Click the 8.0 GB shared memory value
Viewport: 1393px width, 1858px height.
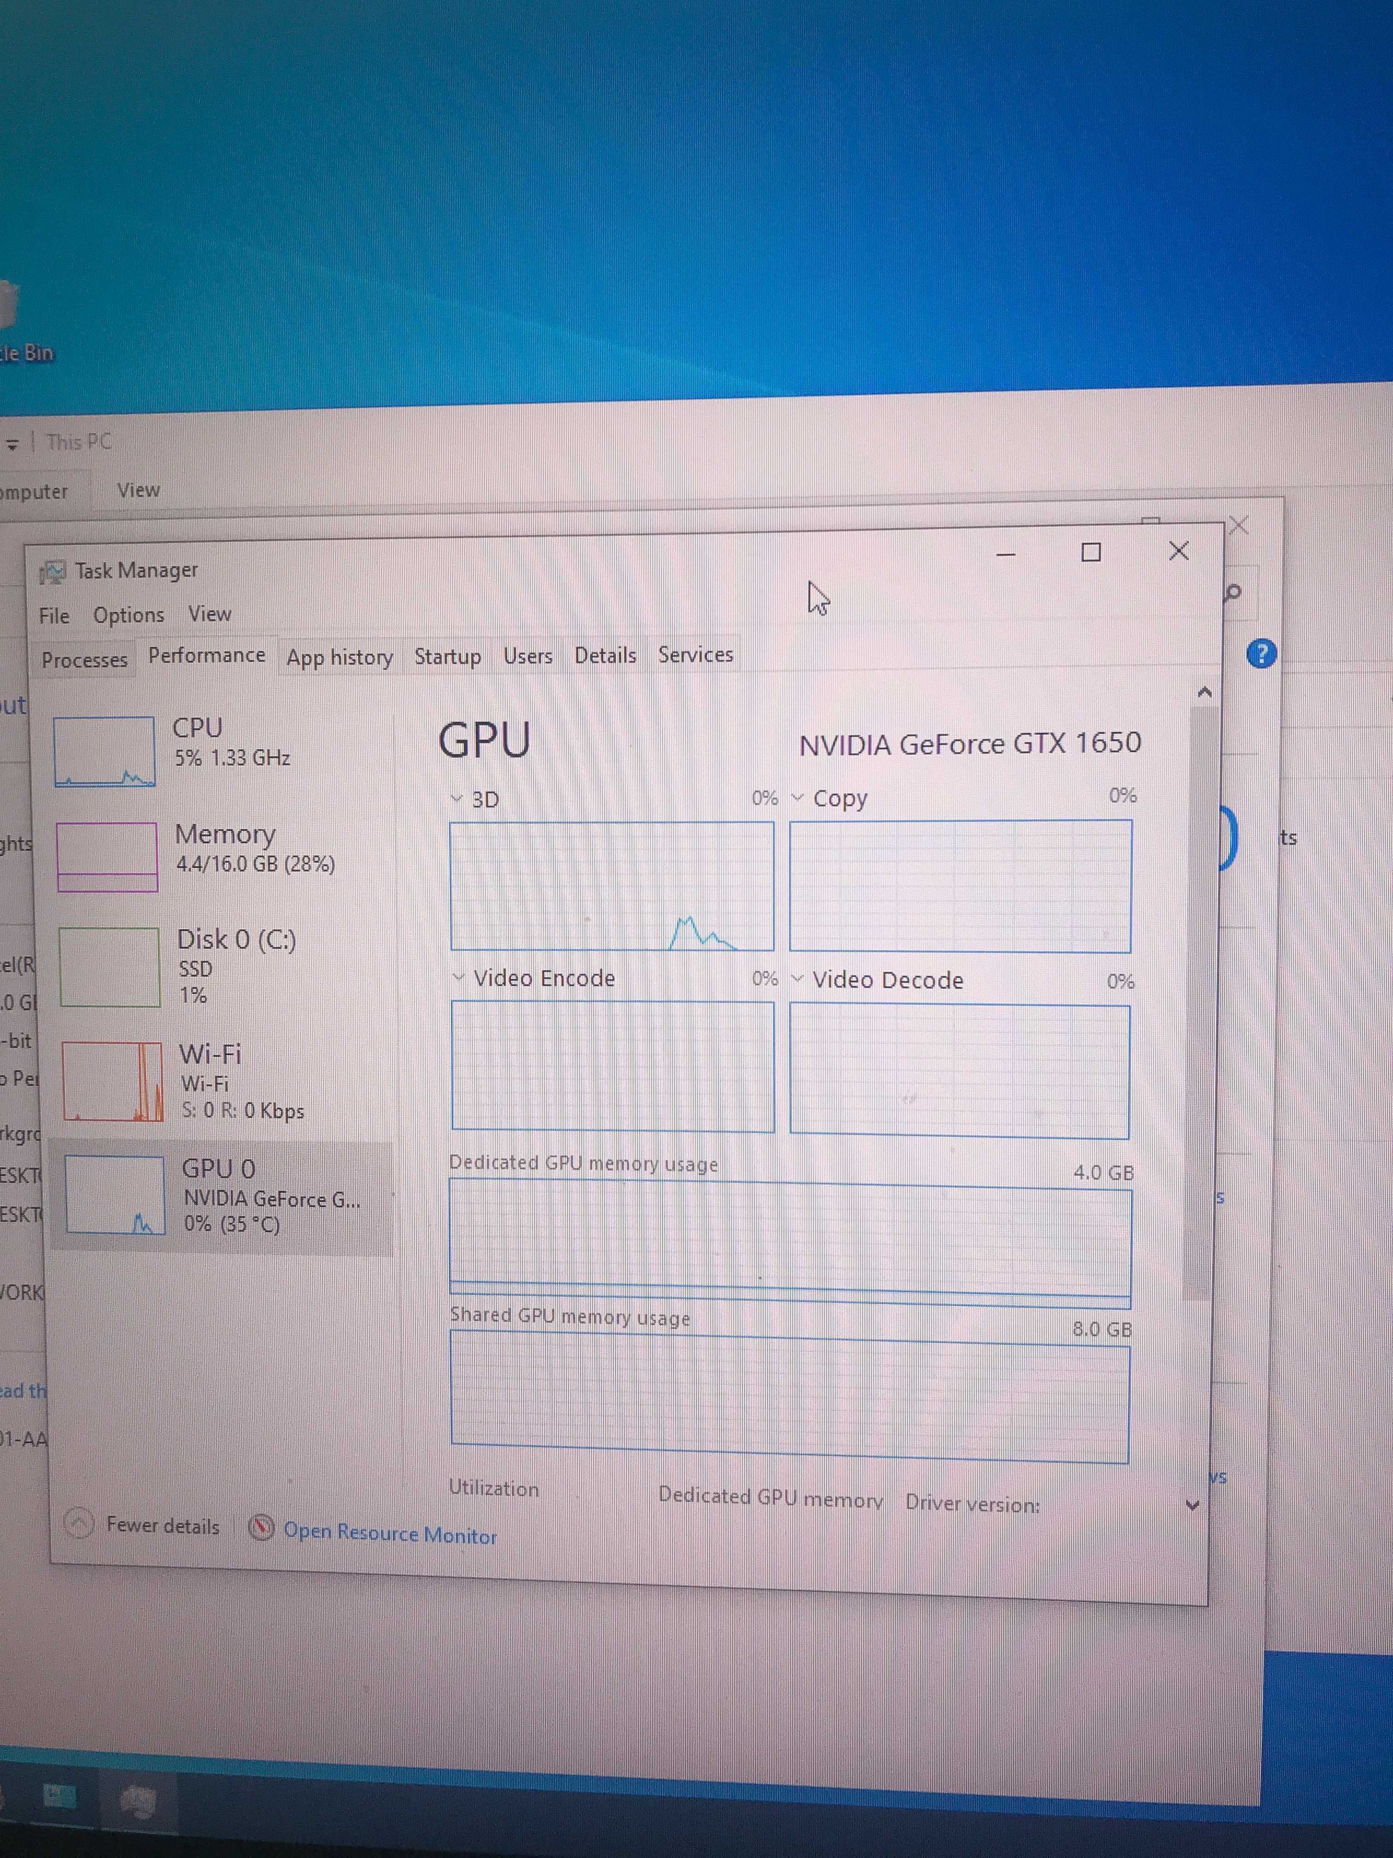pos(1101,1329)
